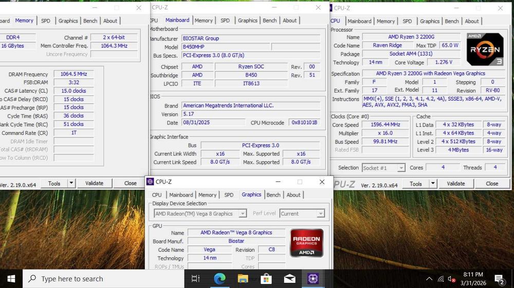Switch to Memory tab in Memory window
This screenshot has width=514, height=288.
(x=24, y=20)
